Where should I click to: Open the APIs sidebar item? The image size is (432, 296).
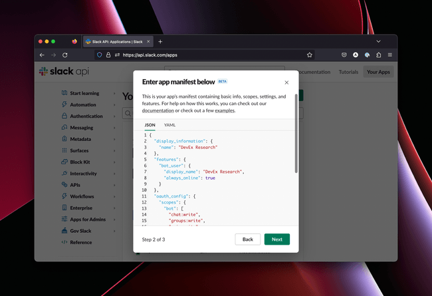point(75,185)
